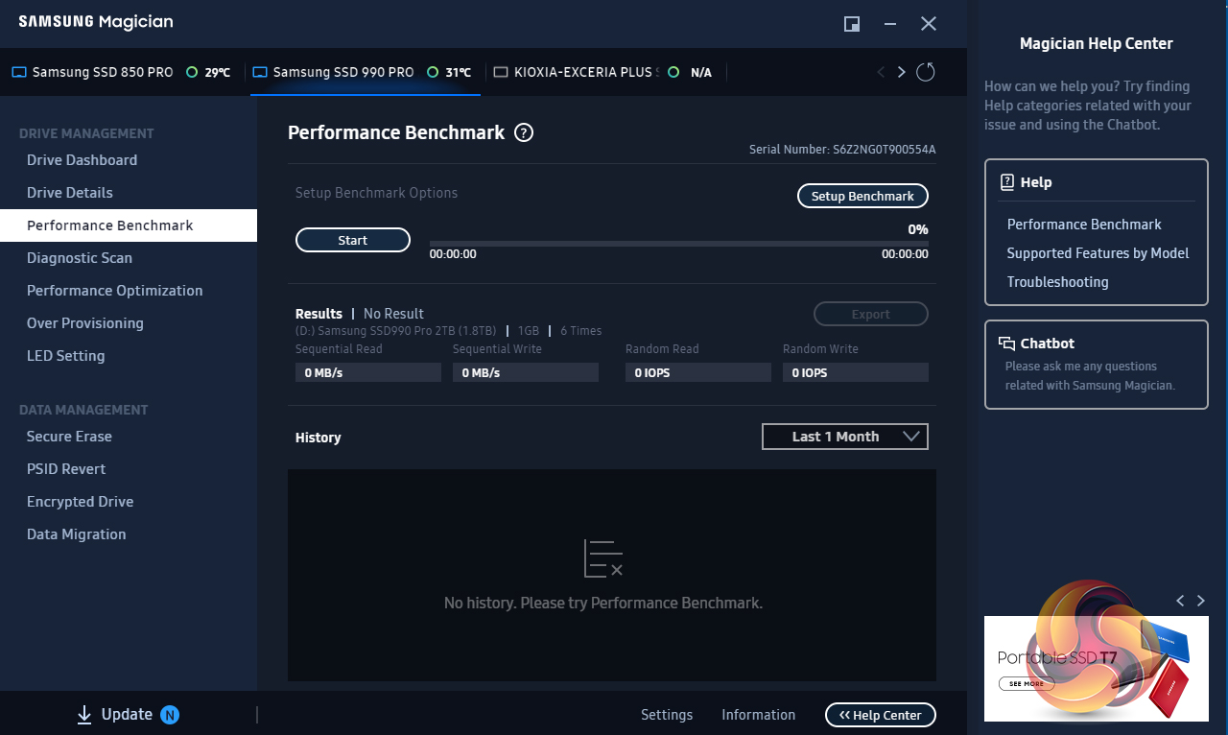Open the Troubleshooting help link

(1057, 282)
